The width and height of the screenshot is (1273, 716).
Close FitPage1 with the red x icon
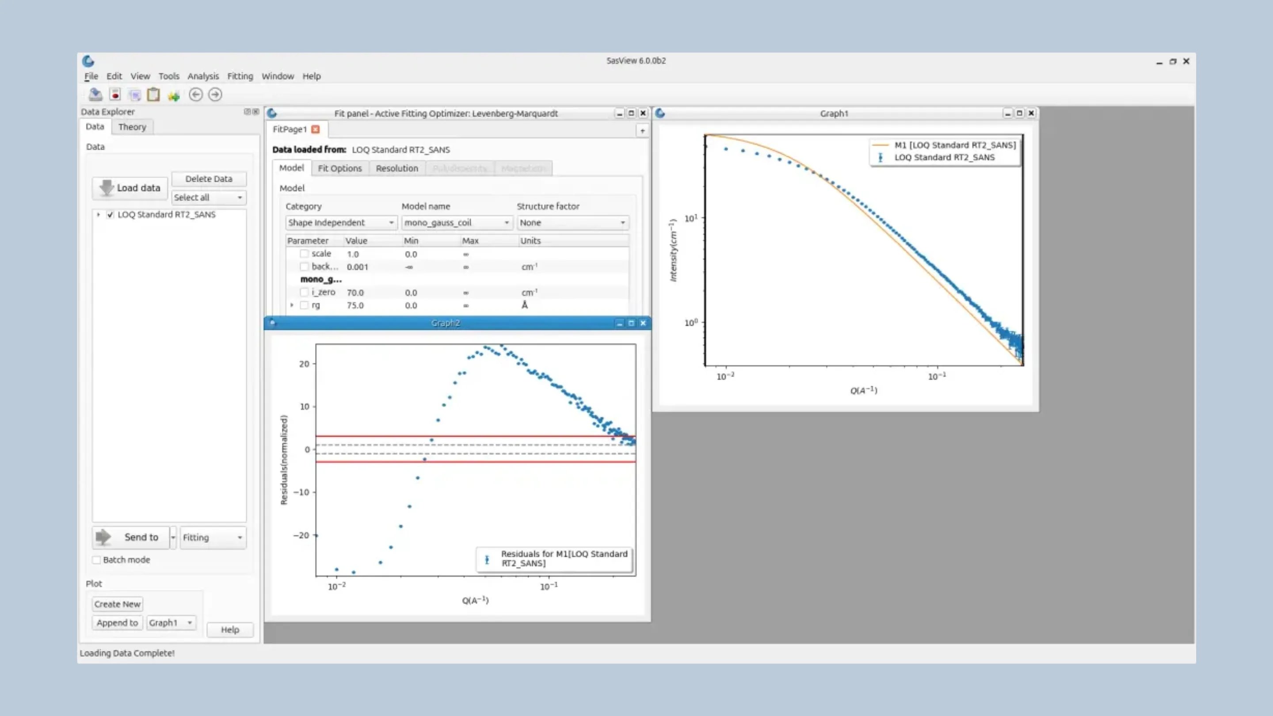[x=315, y=129]
